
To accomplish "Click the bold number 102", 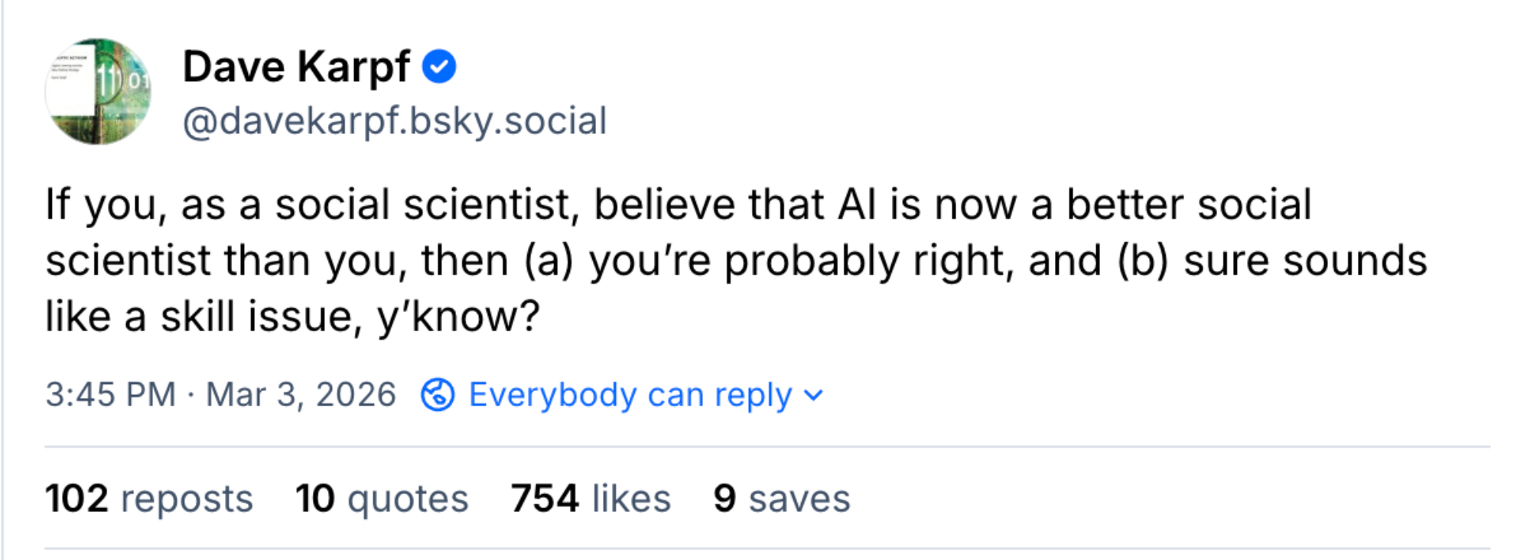I will 76,499.
